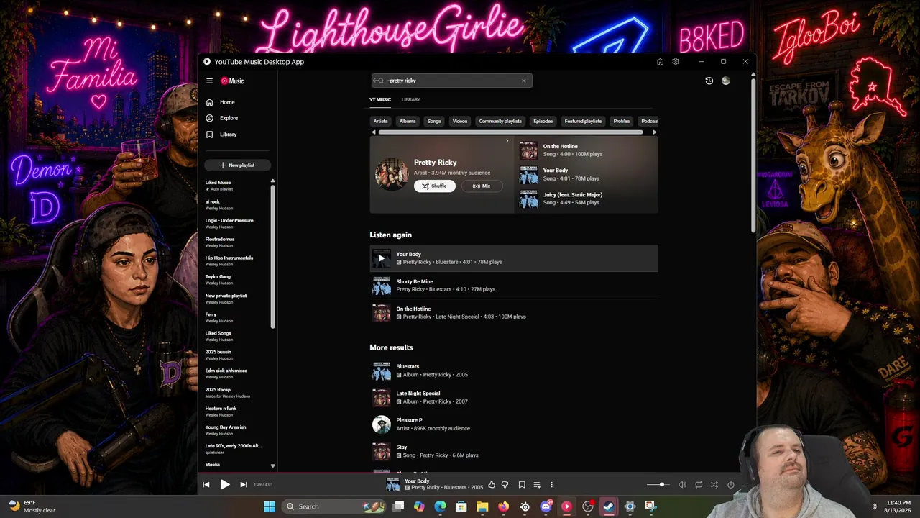
Task: Filter results by Songs
Action: [434, 121]
